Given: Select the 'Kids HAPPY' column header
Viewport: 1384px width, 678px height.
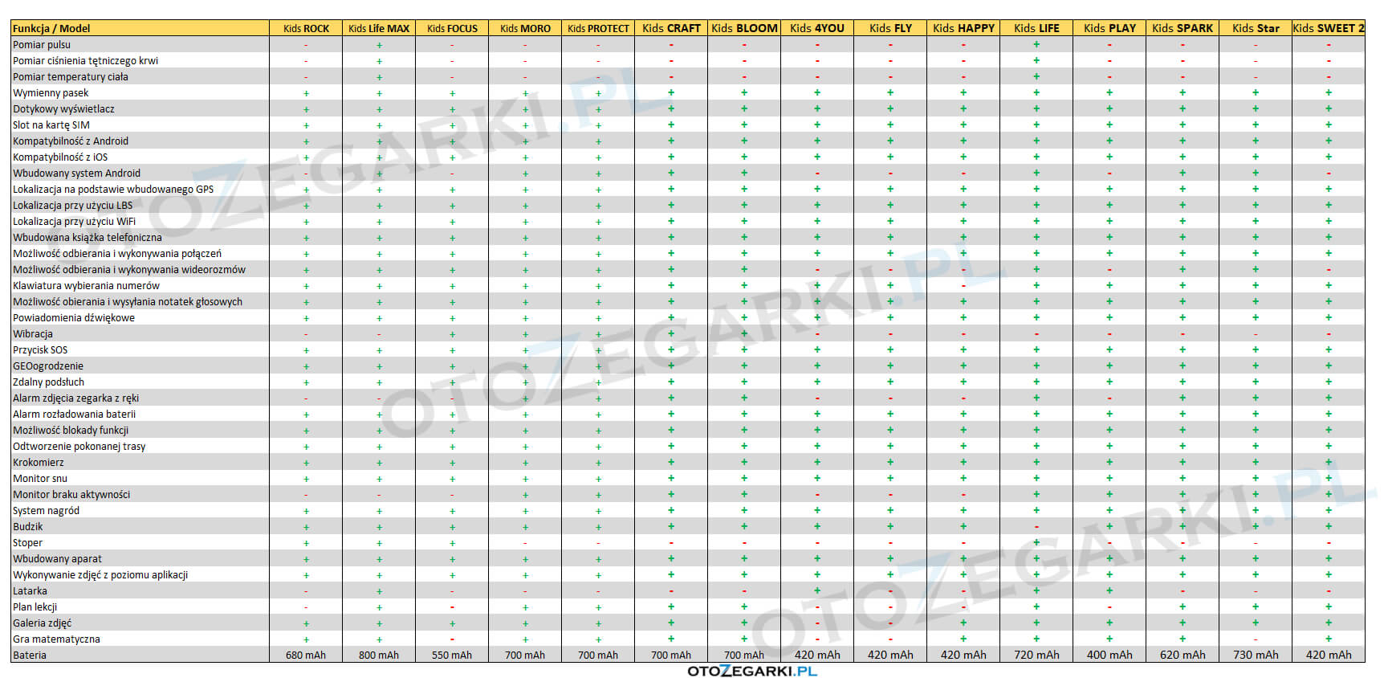Looking at the screenshot, I should tap(963, 28).
